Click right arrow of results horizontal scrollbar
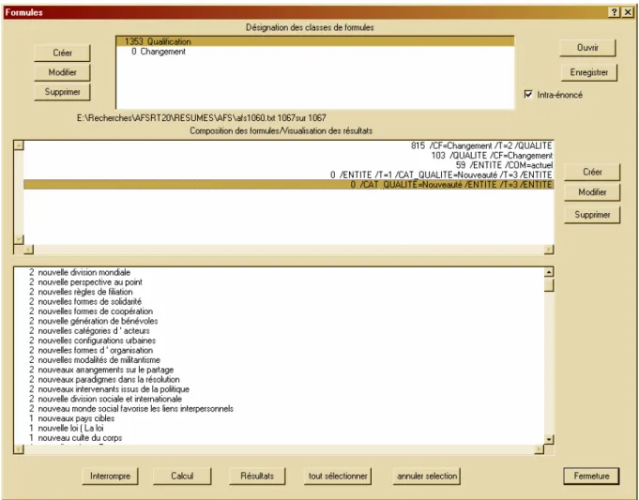 [x=539, y=449]
